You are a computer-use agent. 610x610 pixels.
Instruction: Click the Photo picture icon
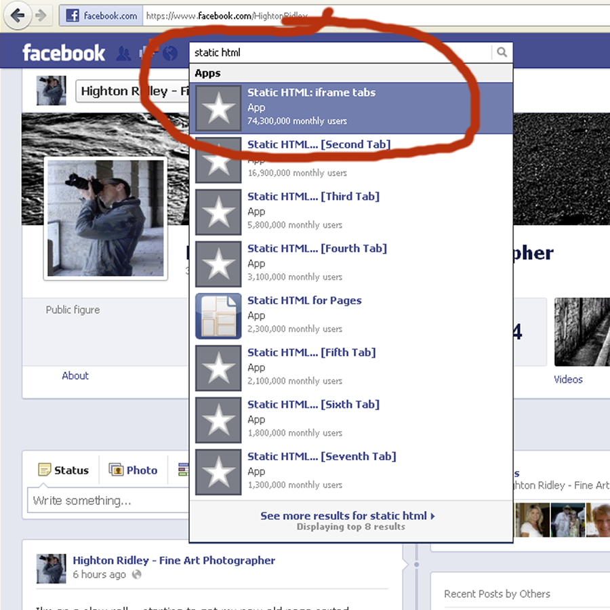(x=116, y=470)
